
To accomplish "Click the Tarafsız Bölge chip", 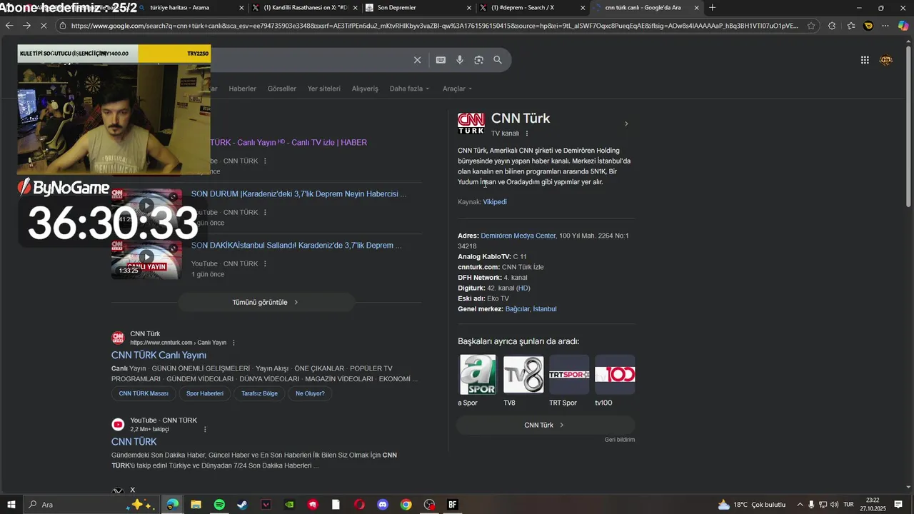I will point(259,393).
